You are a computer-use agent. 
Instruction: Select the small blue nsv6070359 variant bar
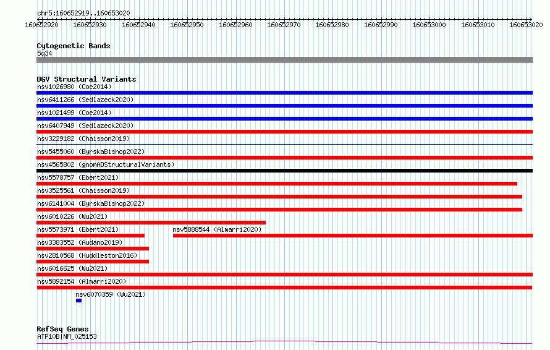[x=79, y=301]
